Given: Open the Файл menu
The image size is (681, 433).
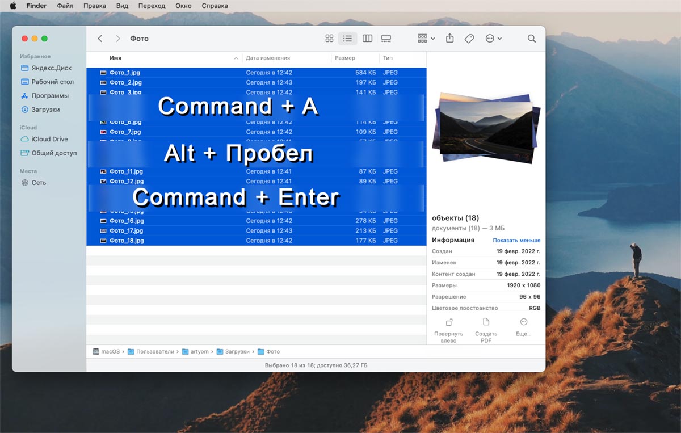Looking at the screenshot, I should coord(65,6).
